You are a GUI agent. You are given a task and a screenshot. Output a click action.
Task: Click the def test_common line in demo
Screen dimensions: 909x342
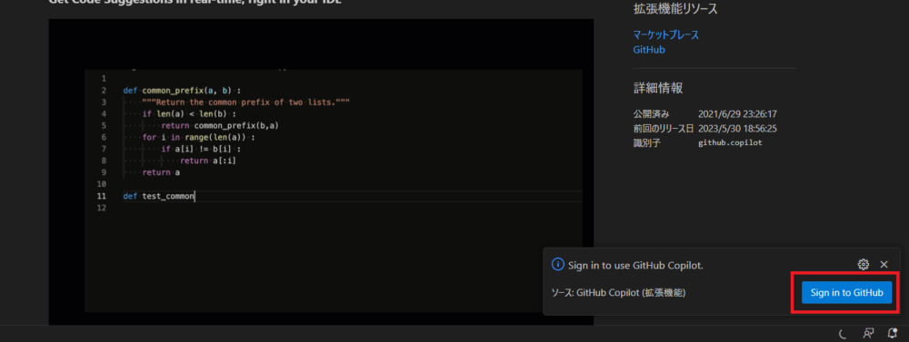159,196
